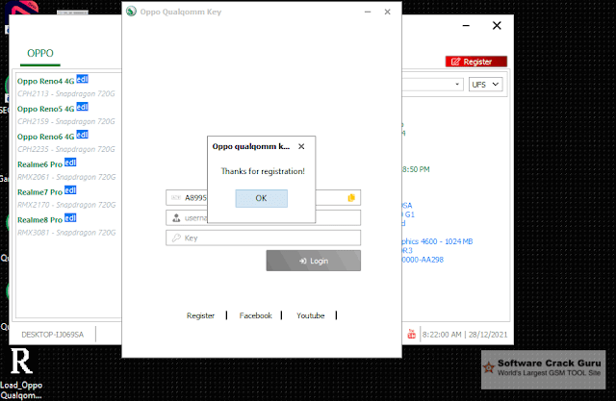This screenshot has height=401, width=616.
Task: Select Realme6 Pro in device list
Action: pos(39,164)
